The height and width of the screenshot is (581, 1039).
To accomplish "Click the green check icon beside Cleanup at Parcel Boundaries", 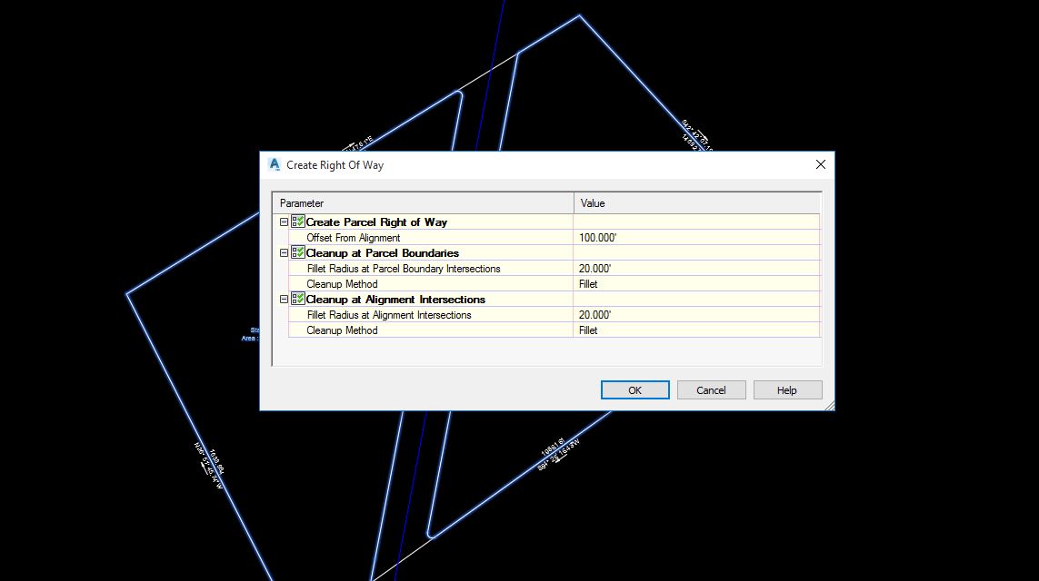I will click(x=296, y=252).
